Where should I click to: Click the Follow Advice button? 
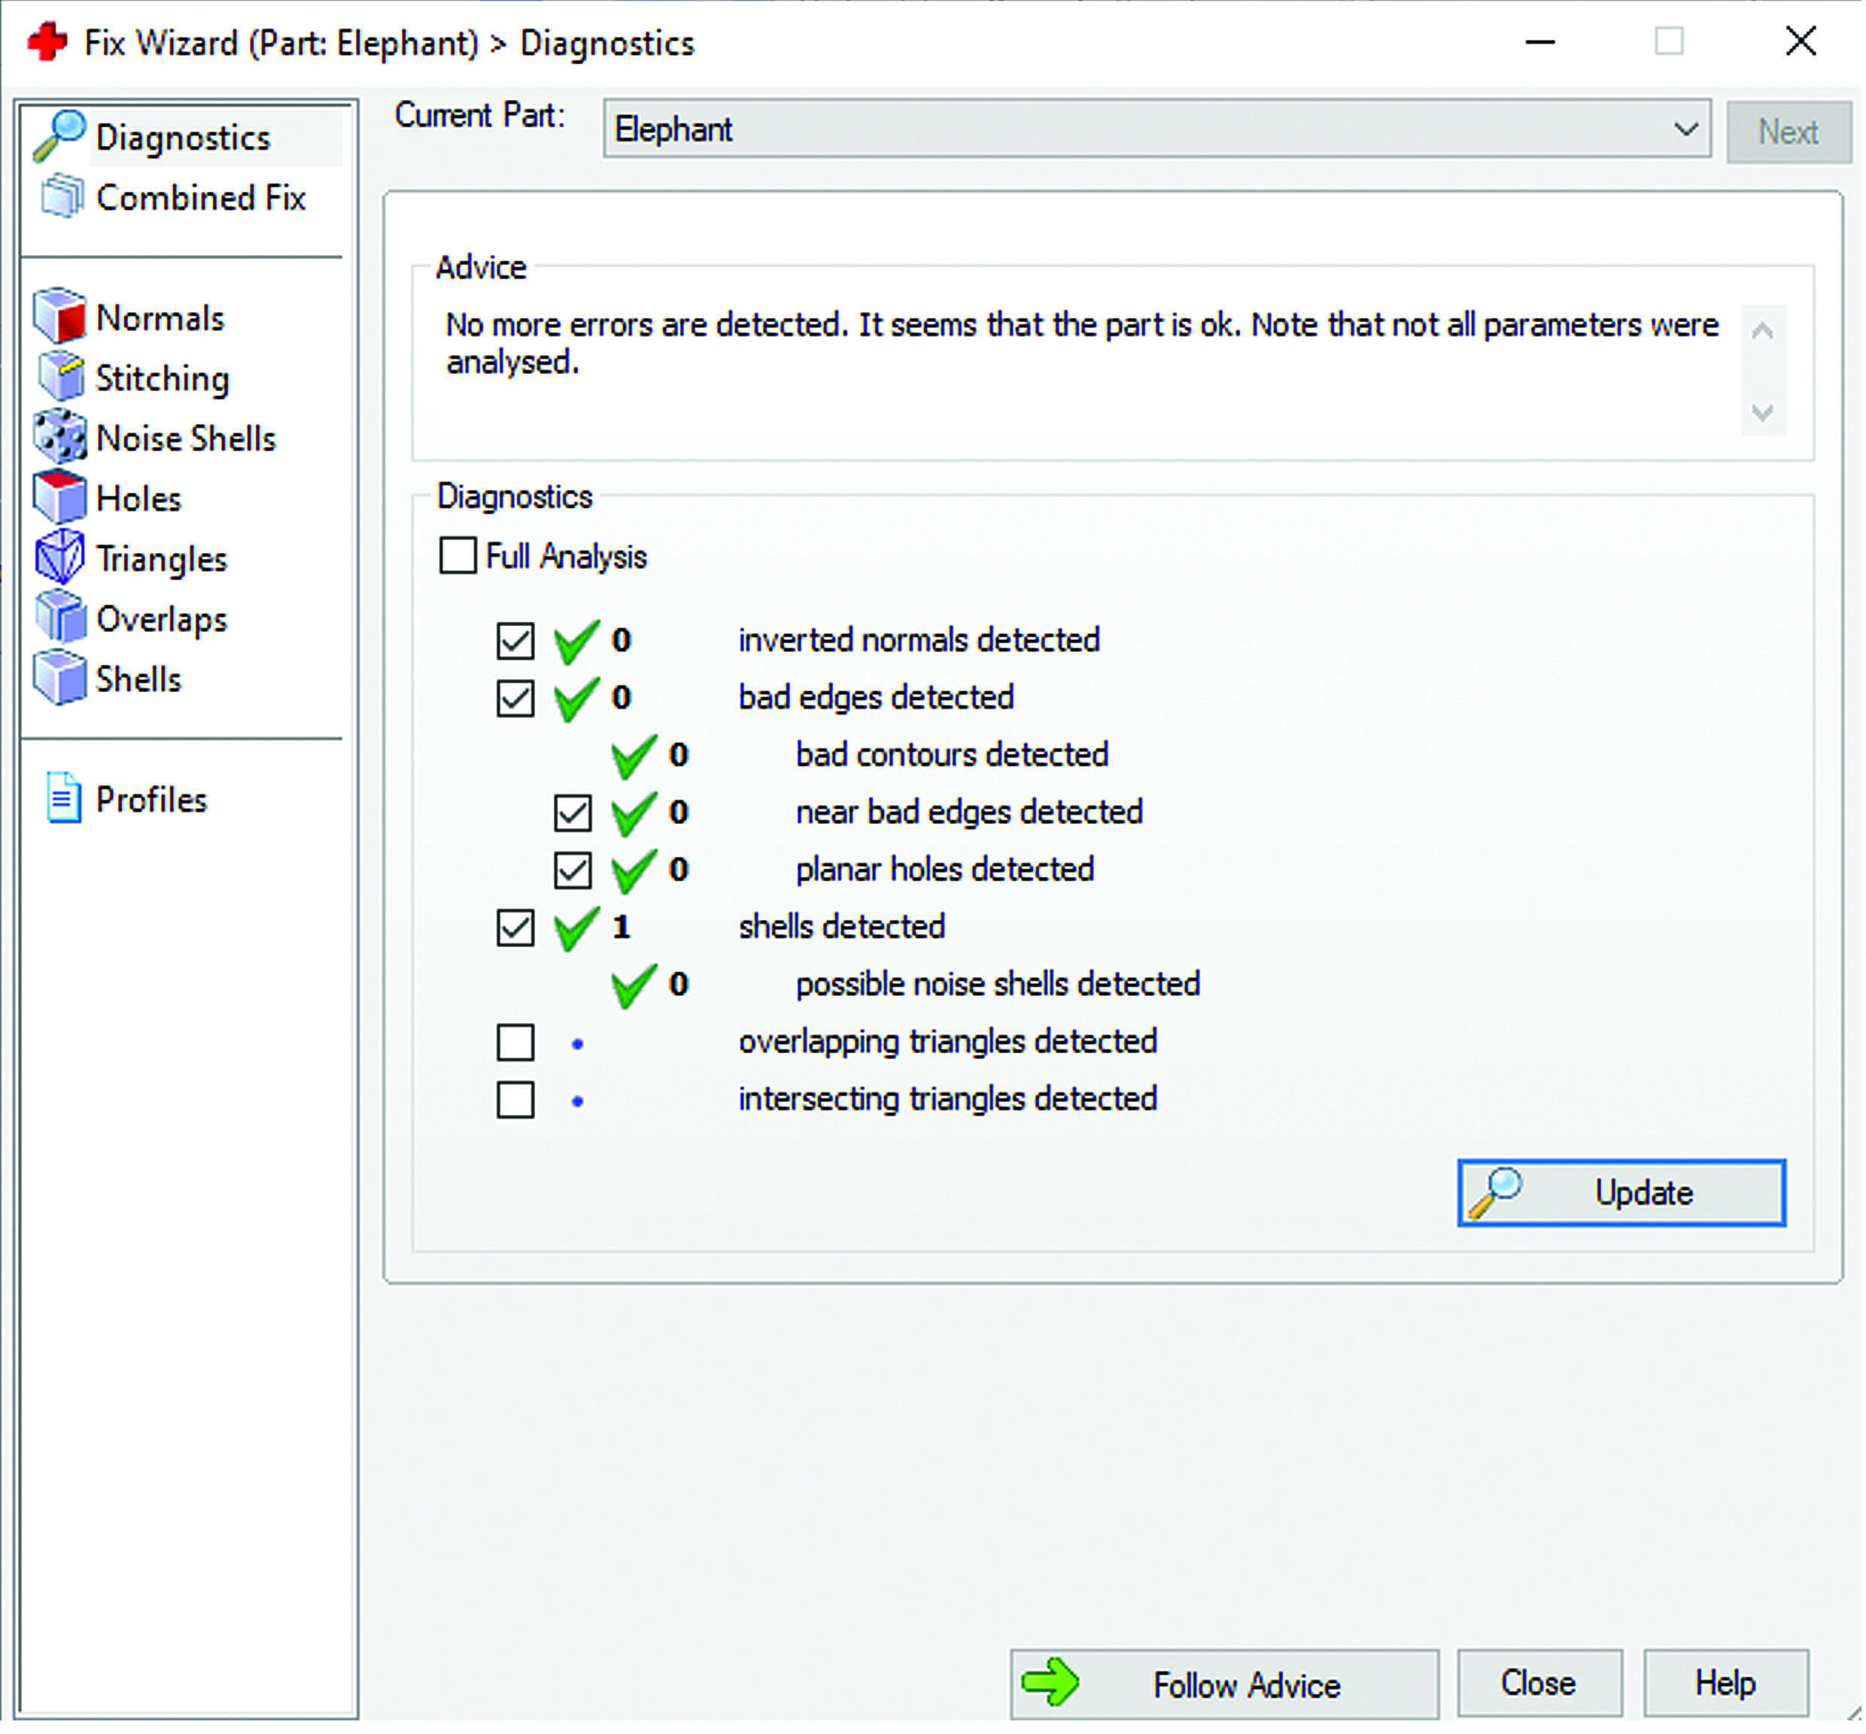point(1226,1686)
